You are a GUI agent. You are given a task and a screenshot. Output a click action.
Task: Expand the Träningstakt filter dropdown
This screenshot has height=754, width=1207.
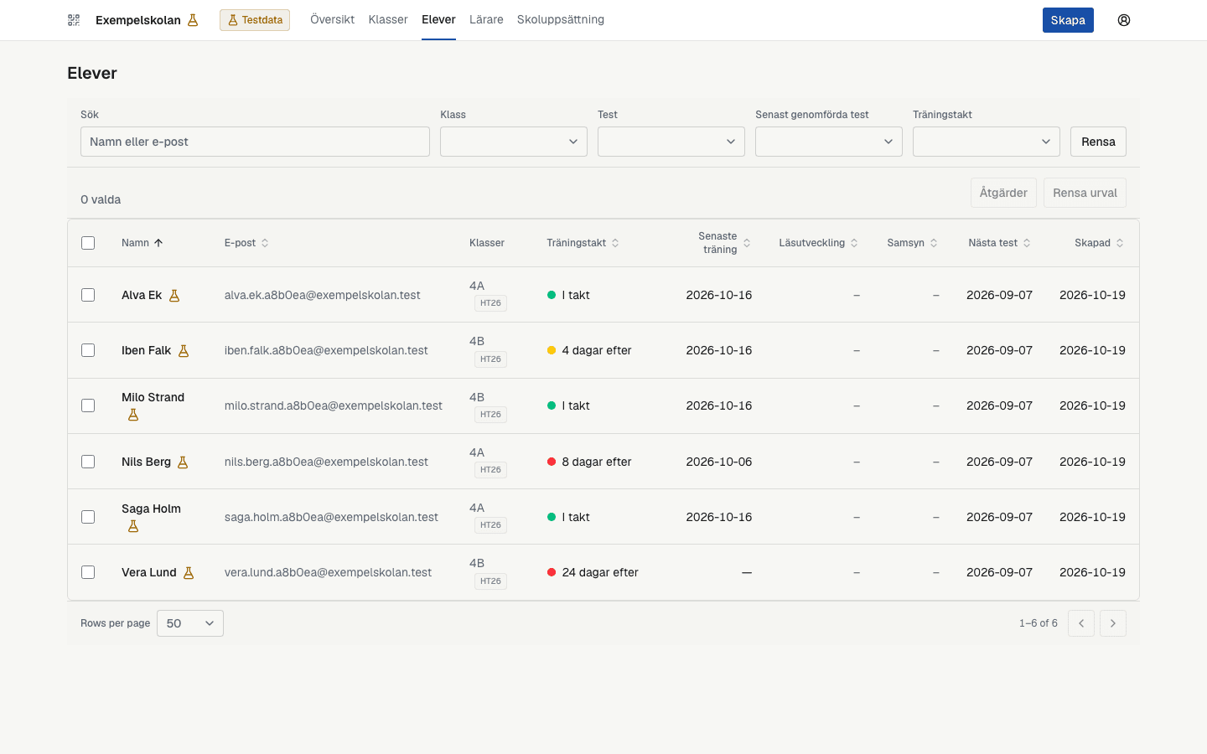point(987,142)
